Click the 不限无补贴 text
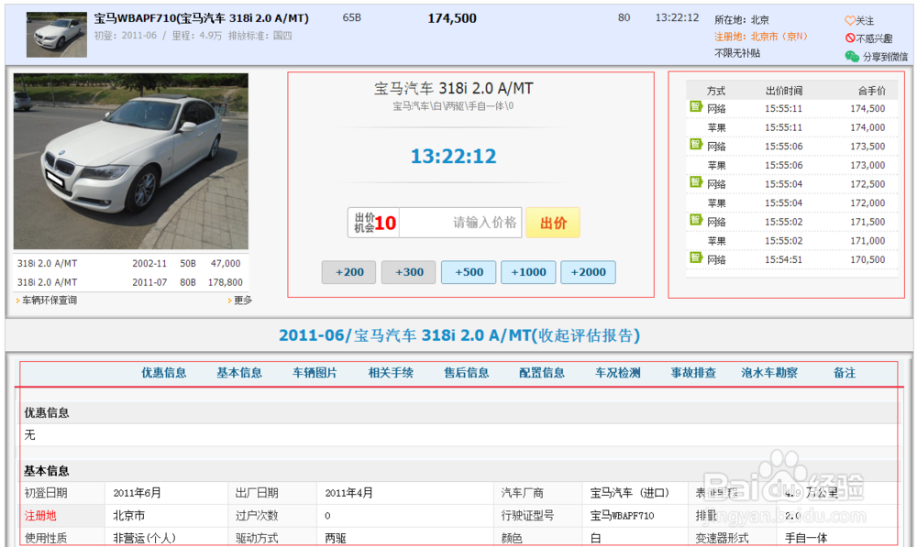This screenshot has height=547, width=917. click(737, 53)
